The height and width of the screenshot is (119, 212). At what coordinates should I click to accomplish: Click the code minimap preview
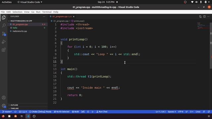(203, 26)
